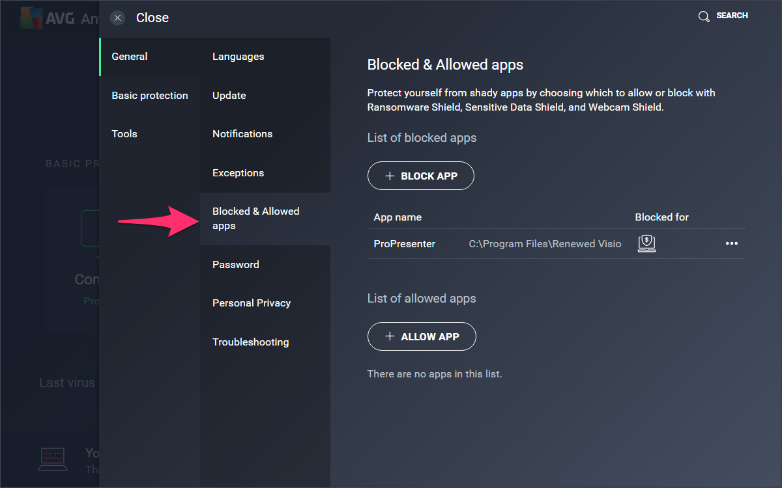This screenshot has width=782, height=488.
Task: Select the ProPresenter blocked app row
Action: tap(557, 244)
